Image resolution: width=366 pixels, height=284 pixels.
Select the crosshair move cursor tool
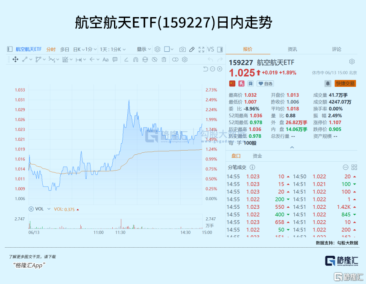tap(15, 59)
